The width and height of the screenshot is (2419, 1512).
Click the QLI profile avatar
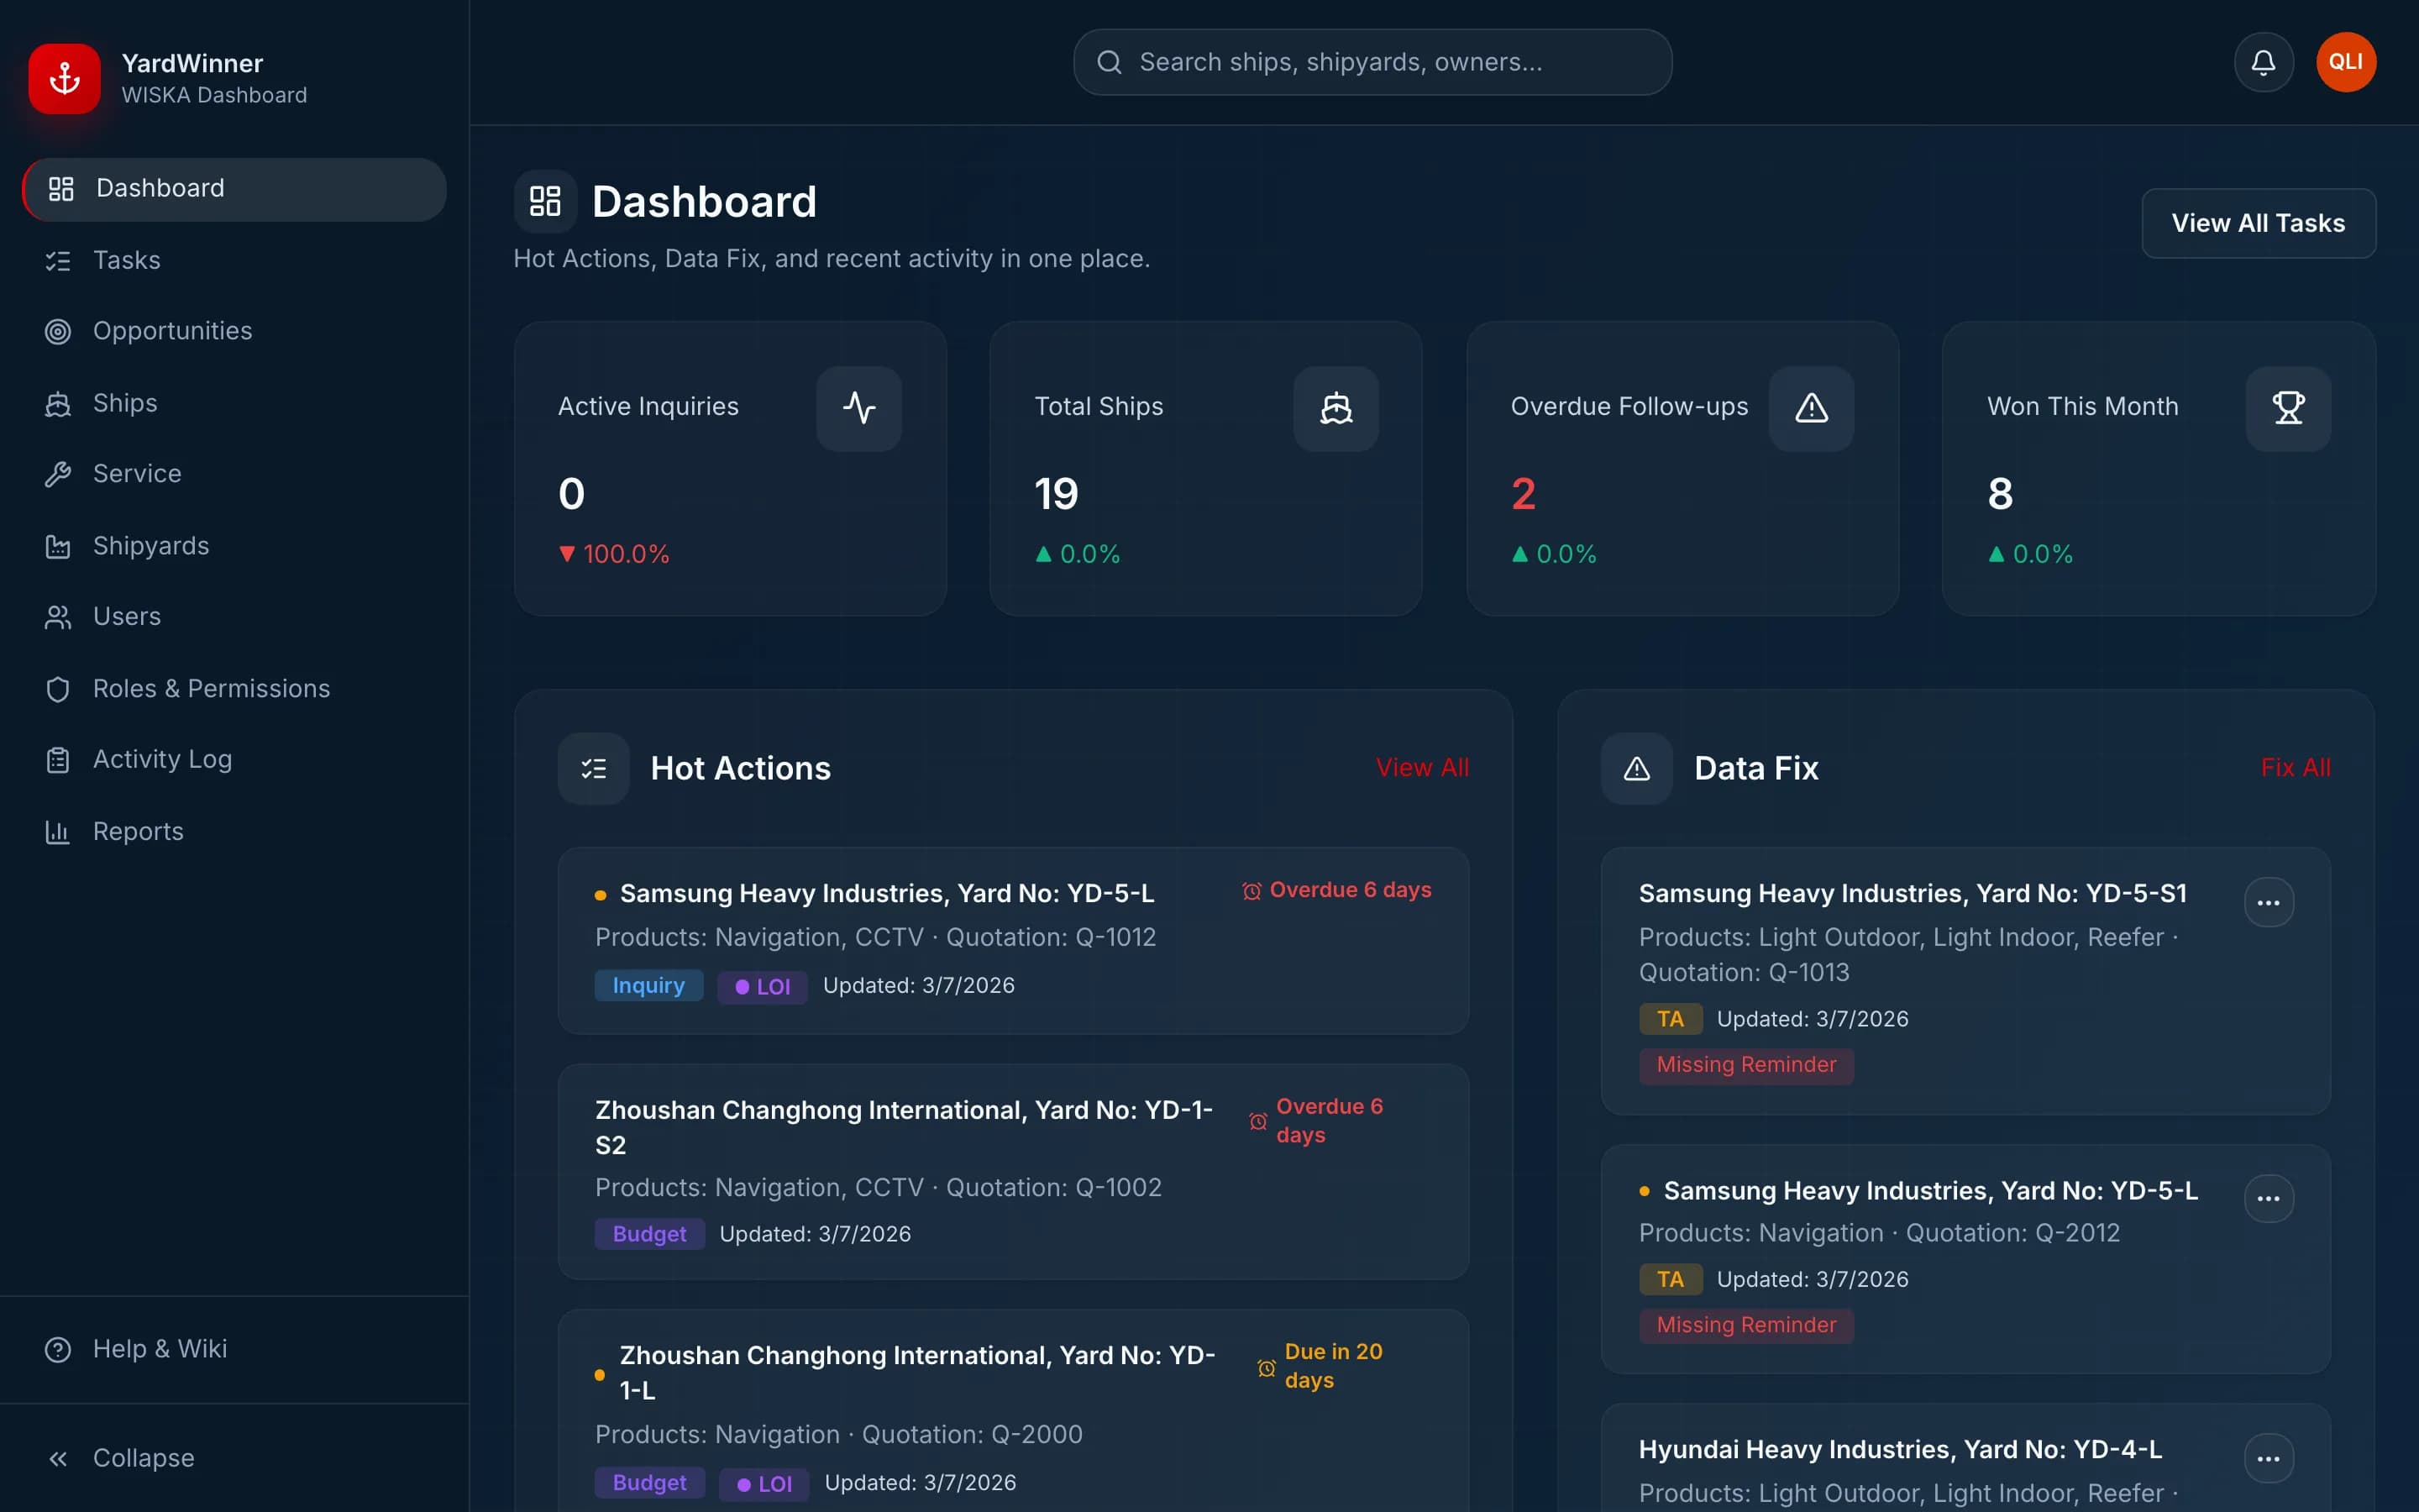tap(2345, 61)
